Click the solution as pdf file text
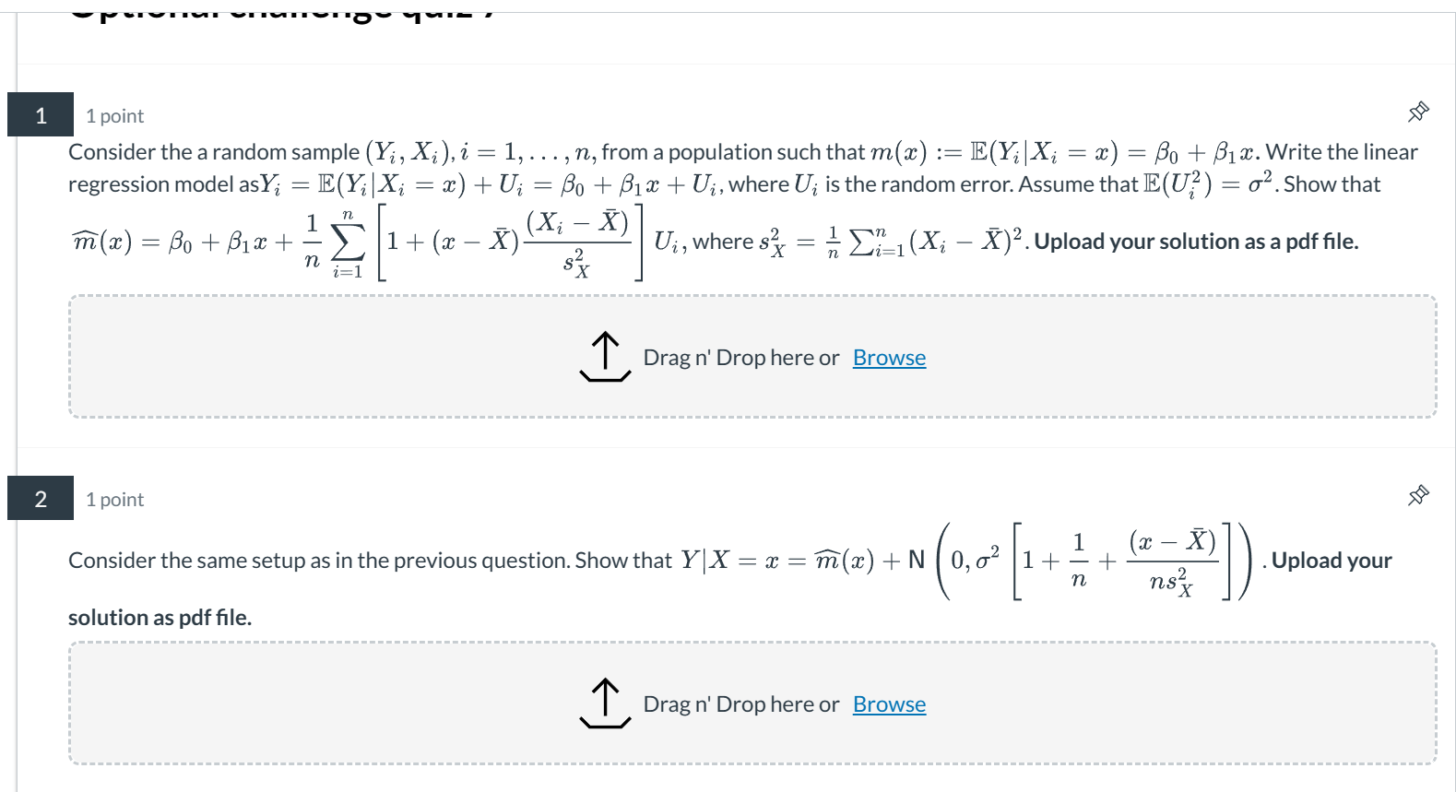The width and height of the screenshot is (1456, 792). [x=160, y=616]
